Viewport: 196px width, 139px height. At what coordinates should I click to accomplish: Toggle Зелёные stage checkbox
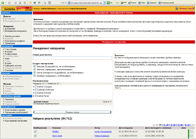click(x=35, y=76)
